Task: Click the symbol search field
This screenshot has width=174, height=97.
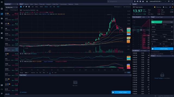Action: pyautogui.click(x=120, y=1)
